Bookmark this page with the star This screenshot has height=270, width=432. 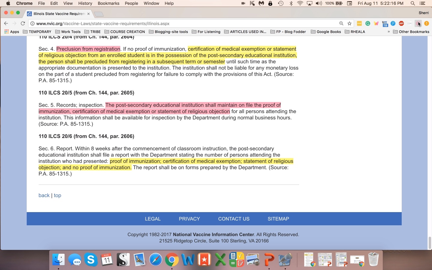point(349,23)
